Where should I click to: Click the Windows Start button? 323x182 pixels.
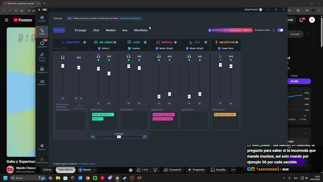[5, 178]
